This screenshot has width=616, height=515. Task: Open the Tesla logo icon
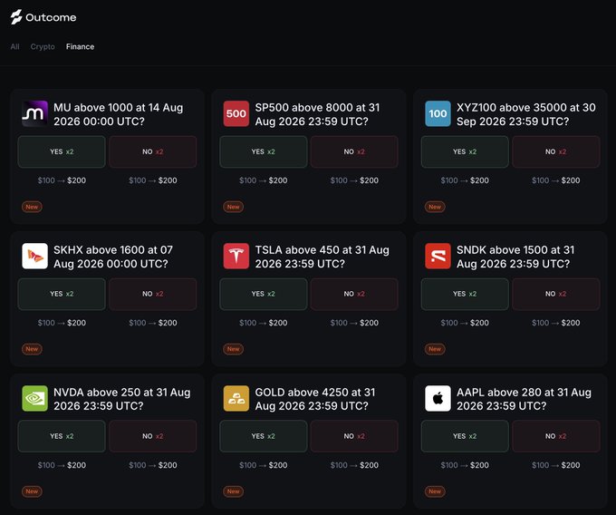coord(236,256)
